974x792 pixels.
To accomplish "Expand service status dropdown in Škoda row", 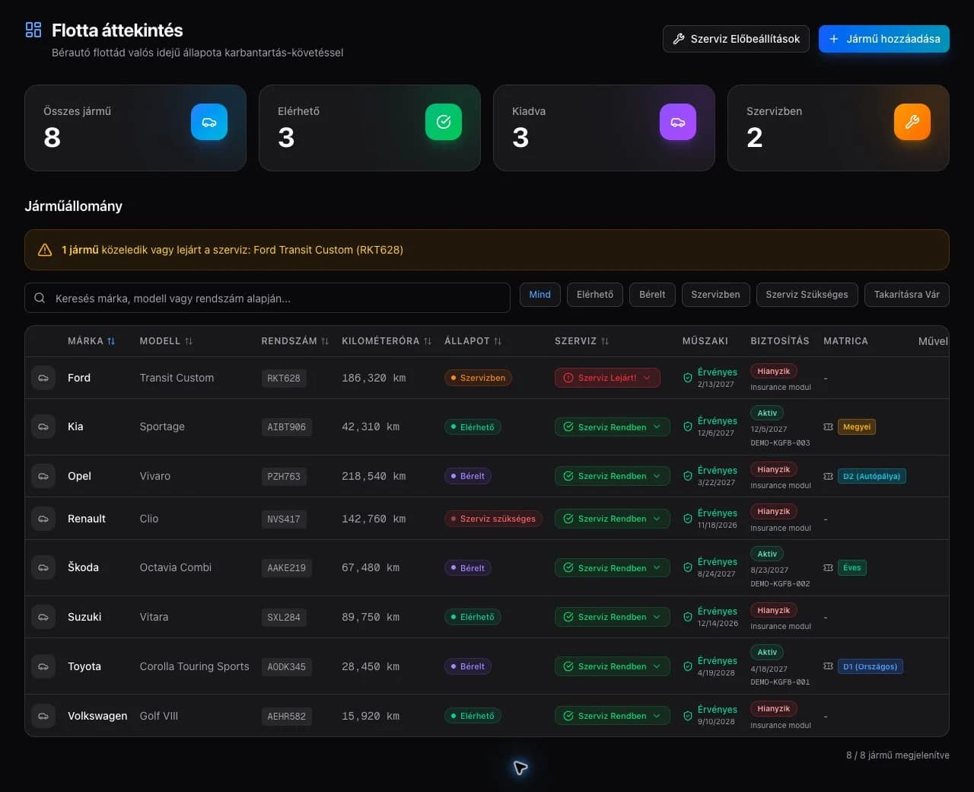I will point(613,568).
